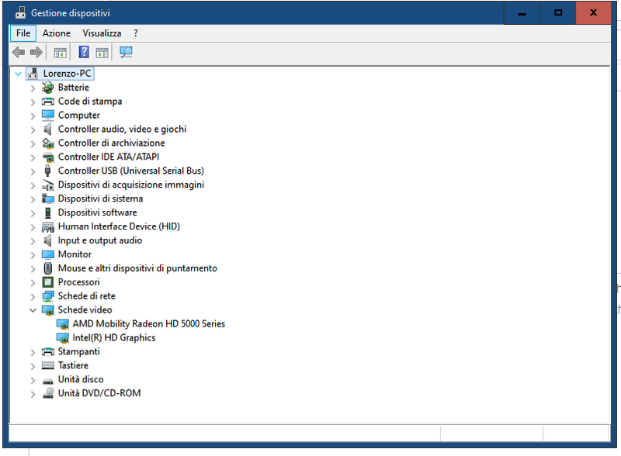
Task: Click the Unità DVD/CD-ROM disc icon
Action: pos(48,393)
